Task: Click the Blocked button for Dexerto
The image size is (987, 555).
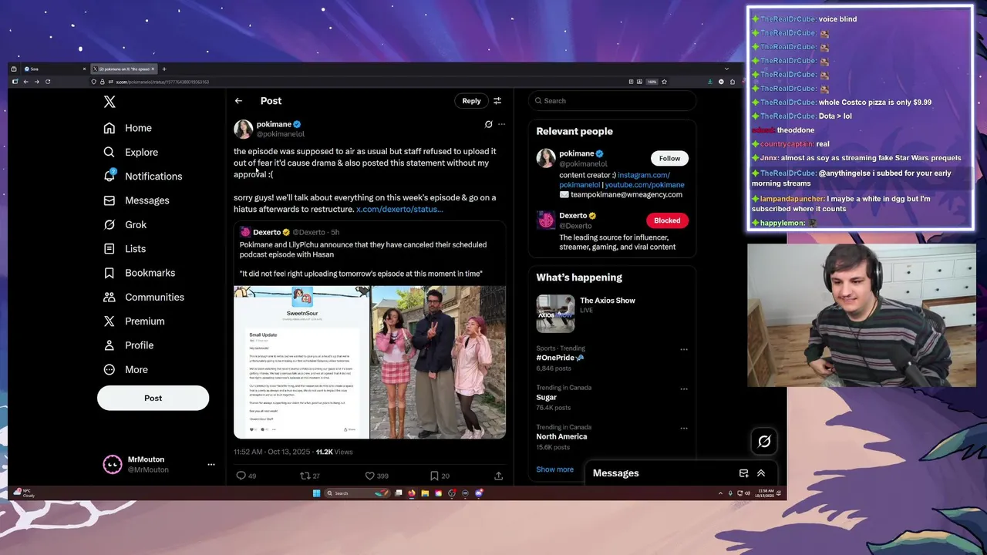Action: (667, 220)
